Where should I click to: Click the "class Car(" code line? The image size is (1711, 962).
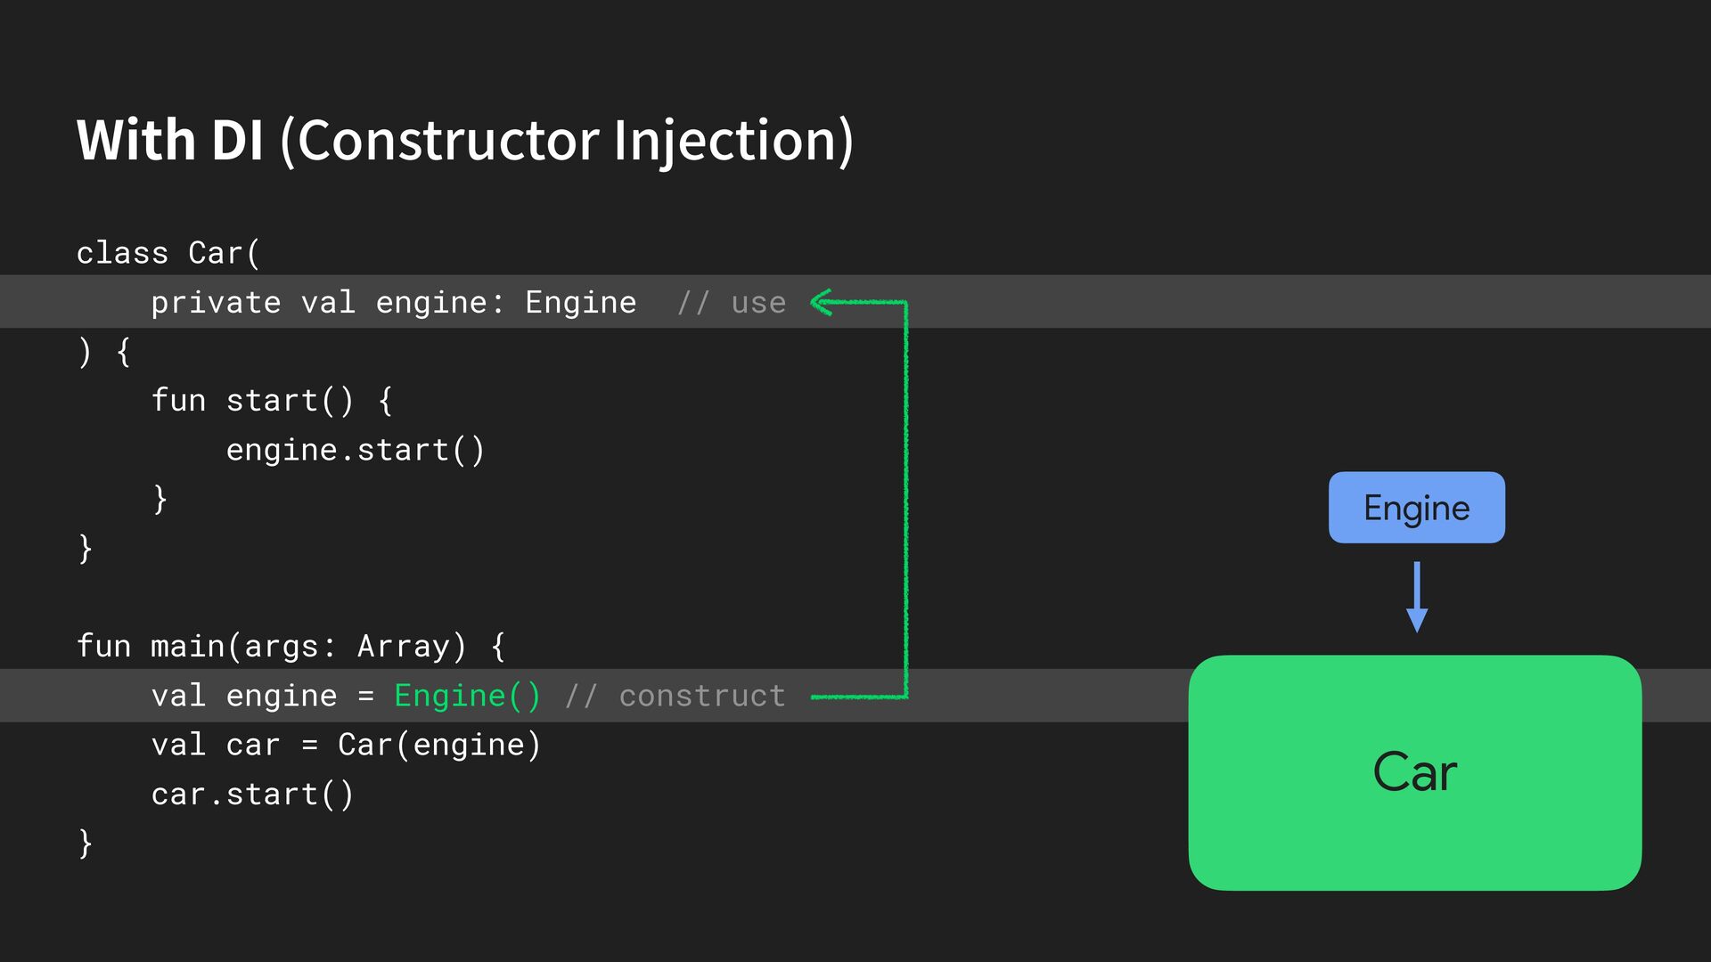pyautogui.click(x=168, y=253)
